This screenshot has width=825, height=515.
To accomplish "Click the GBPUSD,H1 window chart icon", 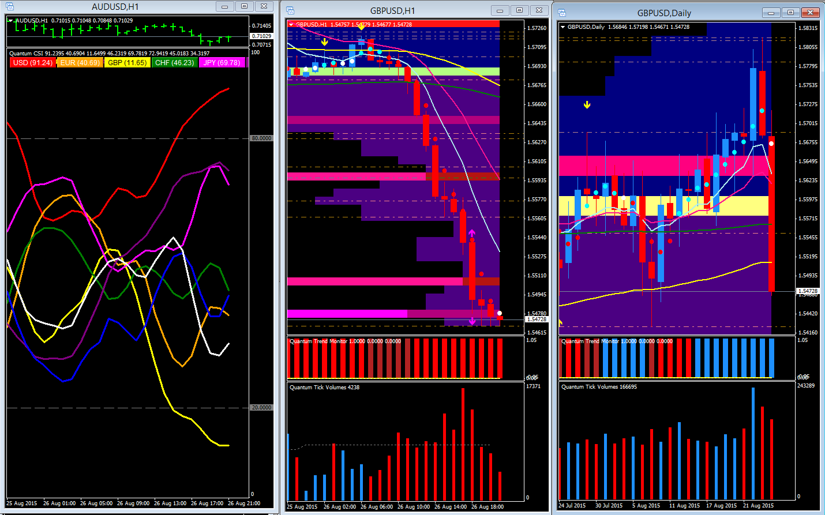I will (x=290, y=11).
